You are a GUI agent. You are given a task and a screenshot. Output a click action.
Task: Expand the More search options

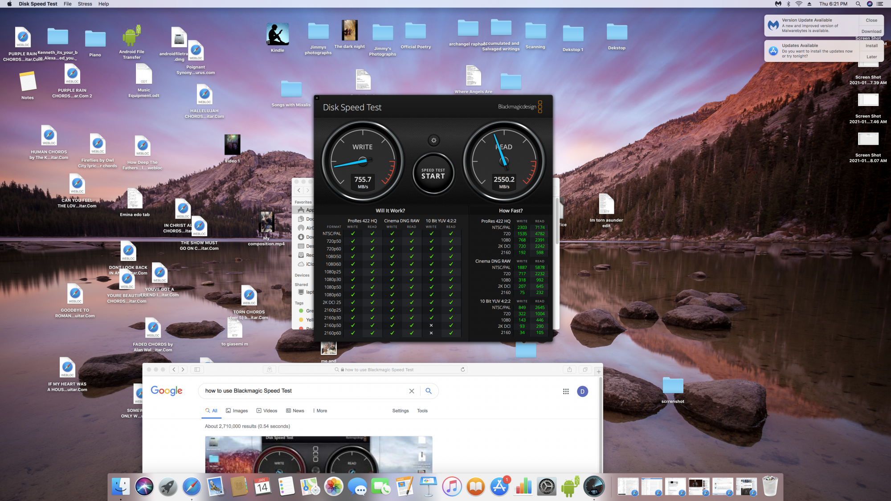(320, 411)
